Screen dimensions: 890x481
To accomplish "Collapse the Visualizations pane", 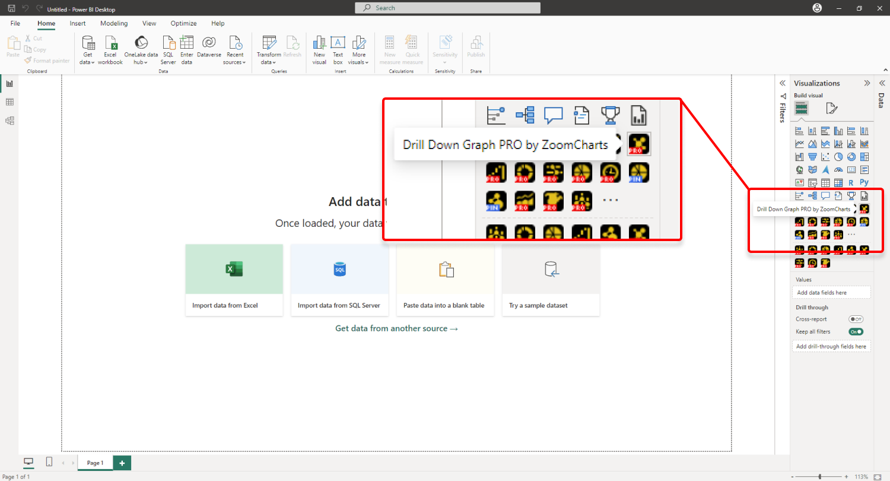I will [867, 83].
